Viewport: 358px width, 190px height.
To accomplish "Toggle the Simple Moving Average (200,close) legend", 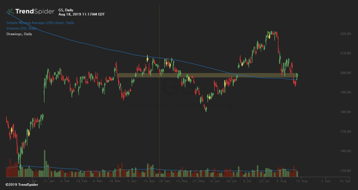I will (40, 23).
